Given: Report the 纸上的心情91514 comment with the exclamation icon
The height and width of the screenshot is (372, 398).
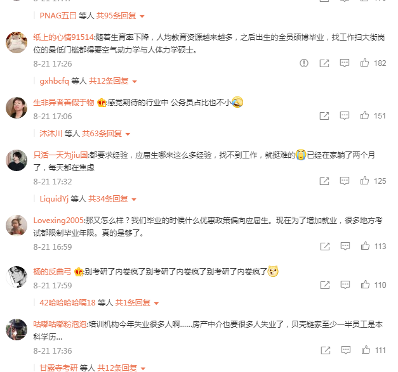Looking at the screenshot, I should click(x=303, y=63).
